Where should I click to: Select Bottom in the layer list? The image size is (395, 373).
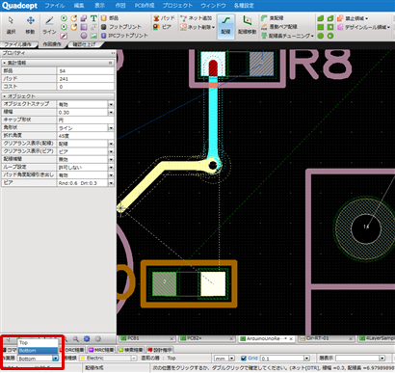pyautogui.click(x=38, y=351)
